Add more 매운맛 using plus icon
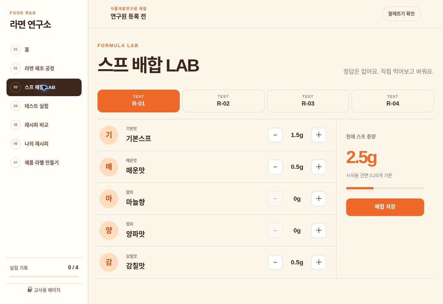443x304 pixels. [319, 167]
